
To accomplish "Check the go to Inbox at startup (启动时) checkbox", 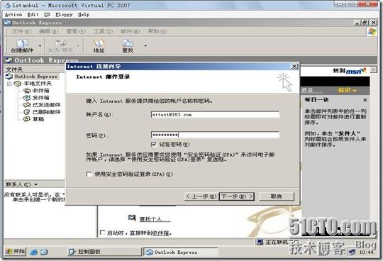I will (103, 232).
